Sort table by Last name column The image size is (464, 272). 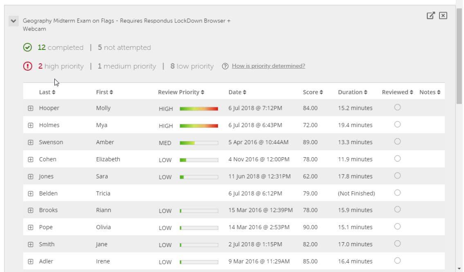click(x=47, y=92)
